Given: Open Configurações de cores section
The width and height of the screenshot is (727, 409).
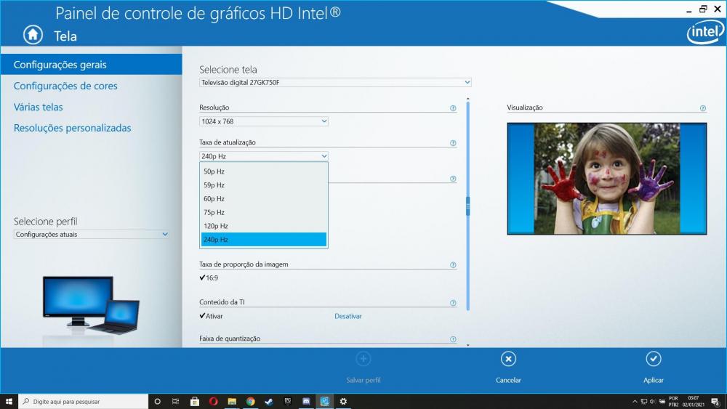Looking at the screenshot, I should 65,86.
